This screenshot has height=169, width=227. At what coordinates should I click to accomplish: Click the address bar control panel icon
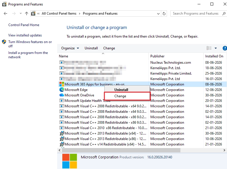pos(33,13)
